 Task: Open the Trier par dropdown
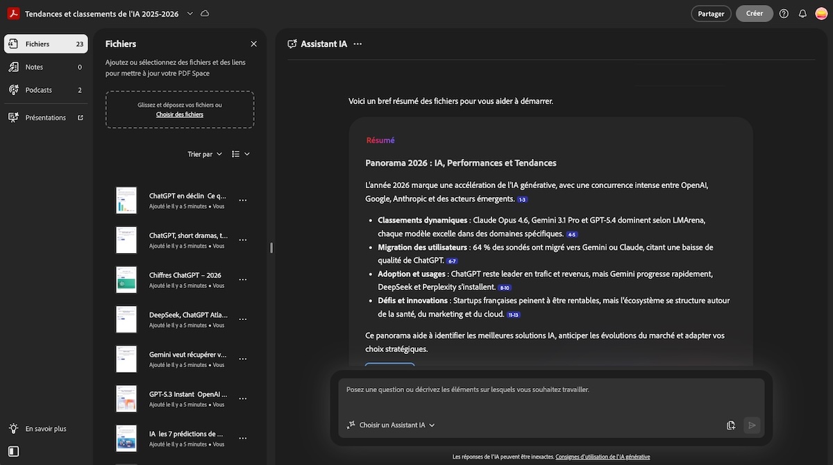205,154
